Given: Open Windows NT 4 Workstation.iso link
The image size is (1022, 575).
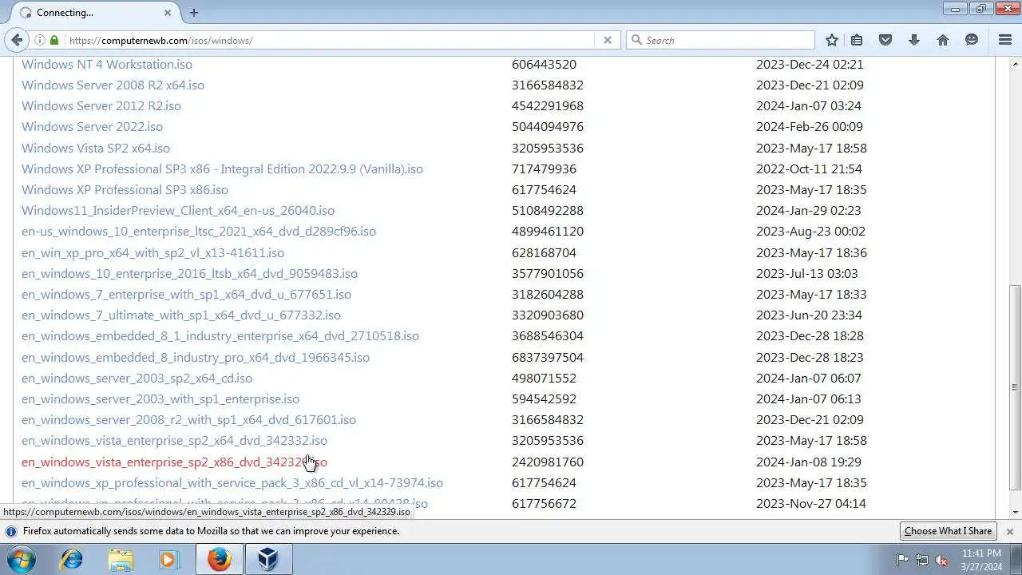Looking at the screenshot, I should pyautogui.click(x=107, y=64).
